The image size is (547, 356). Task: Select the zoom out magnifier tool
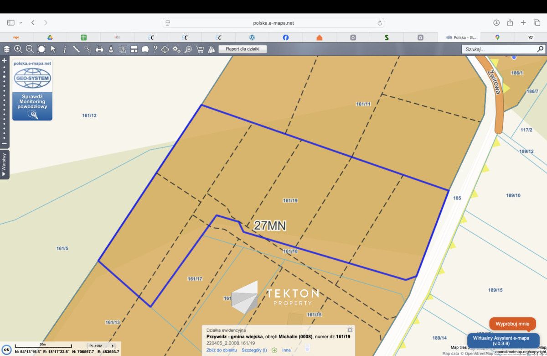point(30,49)
